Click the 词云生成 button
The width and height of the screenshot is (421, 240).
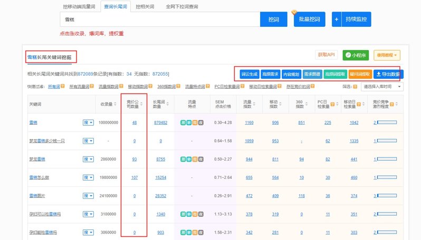point(250,74)
